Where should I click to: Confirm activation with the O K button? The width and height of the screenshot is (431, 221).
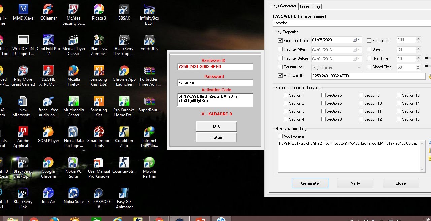tap(217, 126)
